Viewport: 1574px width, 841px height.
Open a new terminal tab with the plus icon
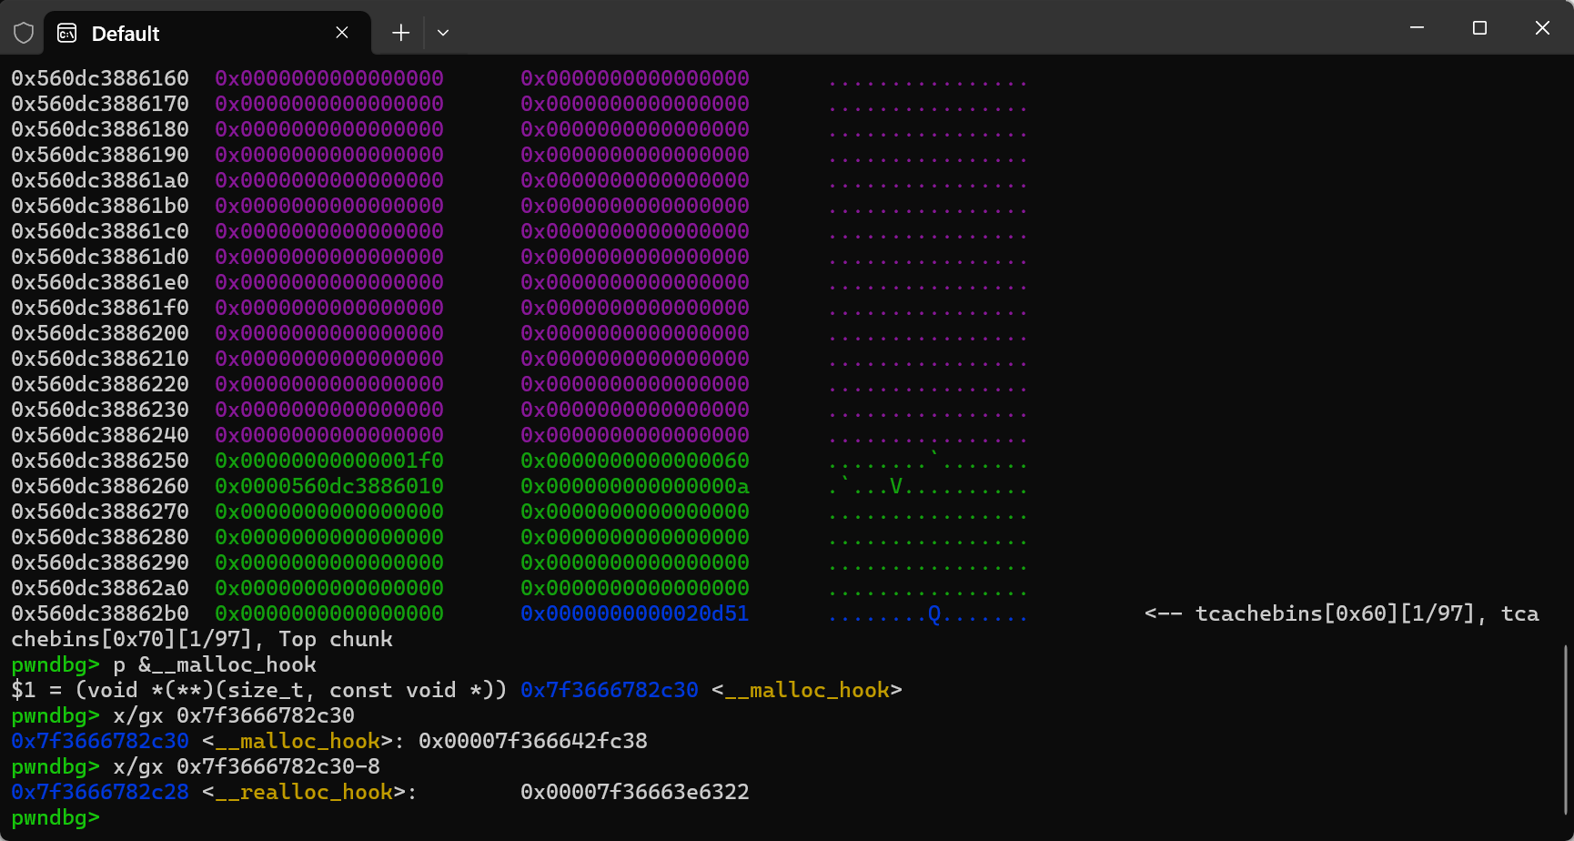pyautogui.click(x=400, y=32)
